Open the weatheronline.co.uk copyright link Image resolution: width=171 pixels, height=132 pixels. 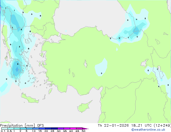click(148, 130)
